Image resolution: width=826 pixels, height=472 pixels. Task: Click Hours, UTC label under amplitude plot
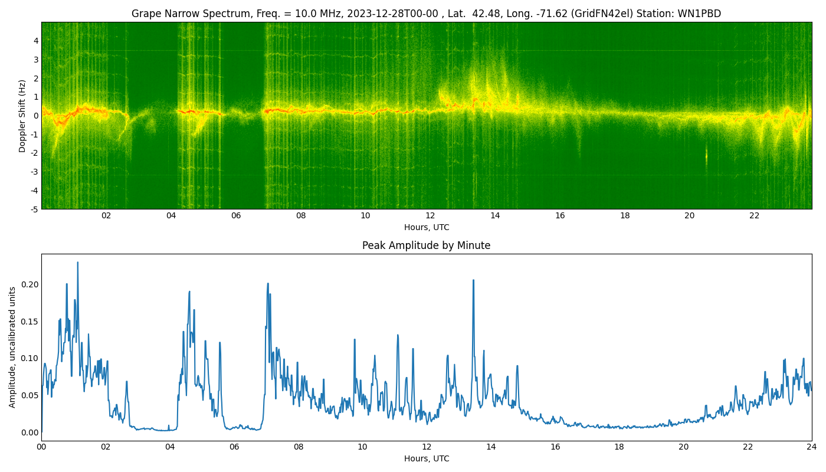click(x=426, y=458)
